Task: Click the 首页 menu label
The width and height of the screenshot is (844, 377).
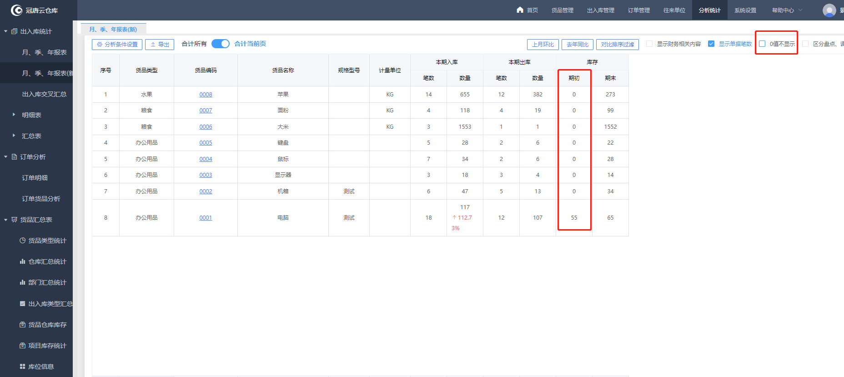Action: tap(533, 10)
